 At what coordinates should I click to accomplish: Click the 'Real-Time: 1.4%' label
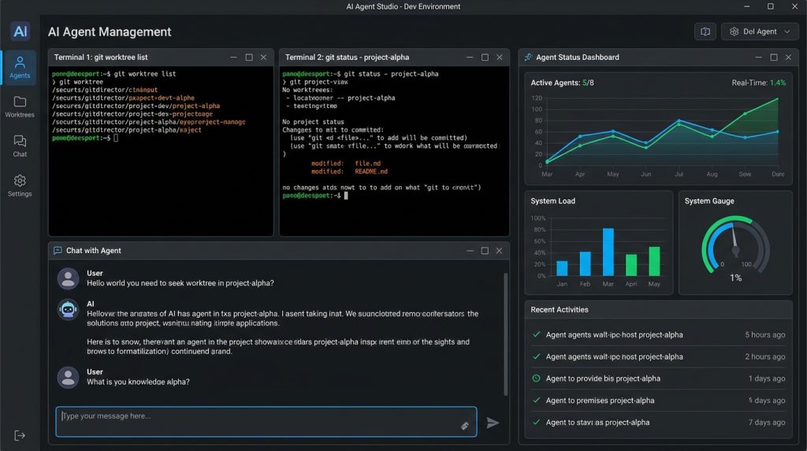759,82
